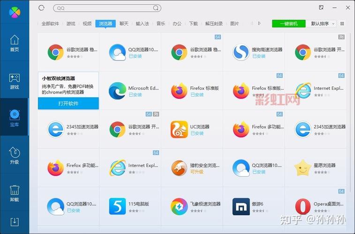Click the 星愿浏览器 yellow star icon
The width and height of the screenshot is (355, 234).
pos(302,168)
